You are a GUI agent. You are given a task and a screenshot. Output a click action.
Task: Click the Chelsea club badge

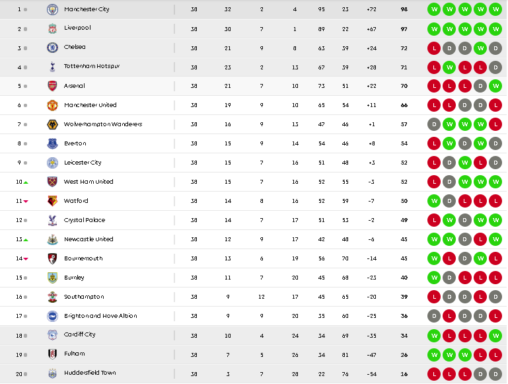click(x=52, y=48)
